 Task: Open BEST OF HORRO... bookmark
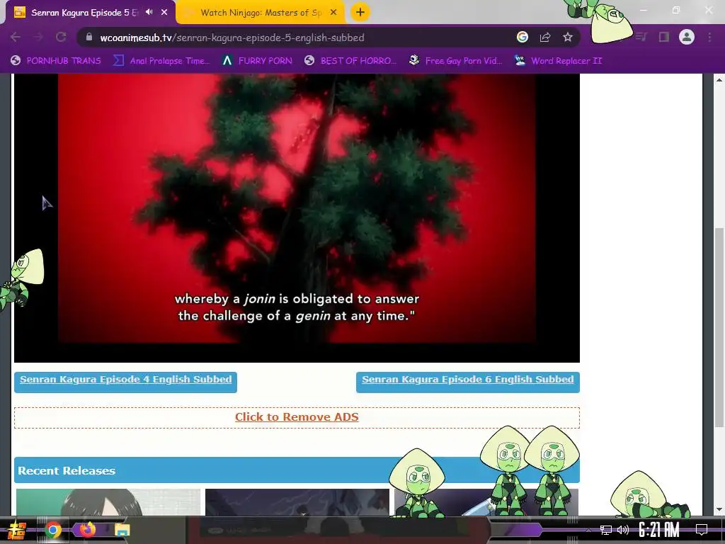(350, 61)
